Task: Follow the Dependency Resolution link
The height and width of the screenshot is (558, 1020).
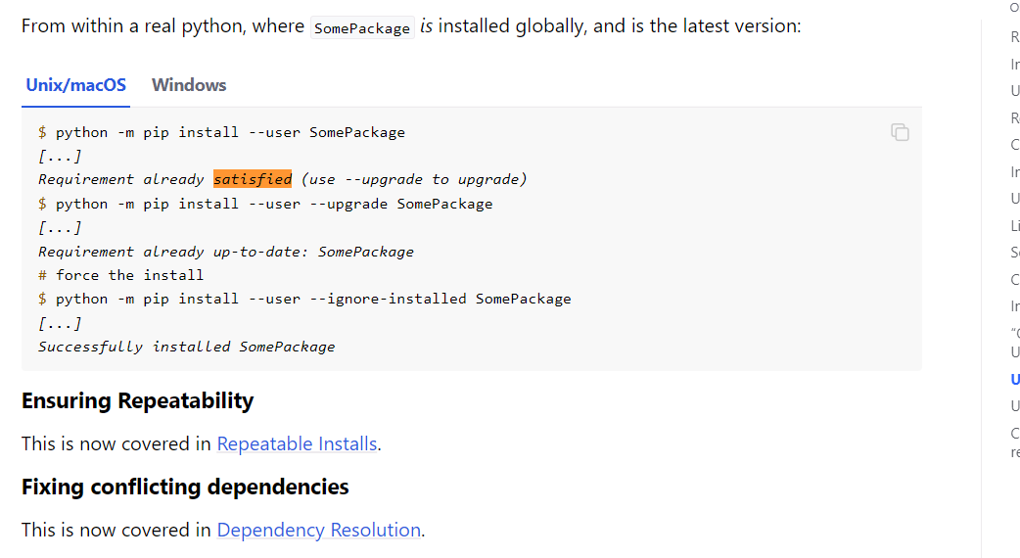Action: pos(318,530)
